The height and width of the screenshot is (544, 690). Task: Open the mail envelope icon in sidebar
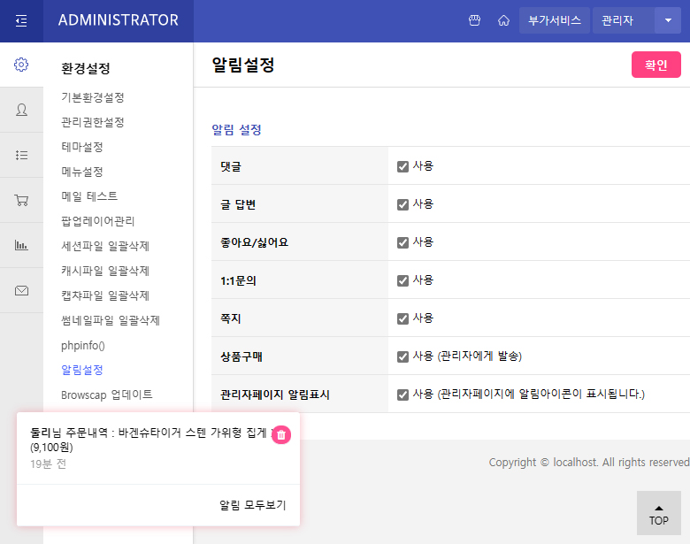coord(21,290)
